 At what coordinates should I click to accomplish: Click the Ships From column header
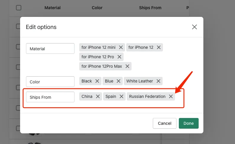[150, 8]
